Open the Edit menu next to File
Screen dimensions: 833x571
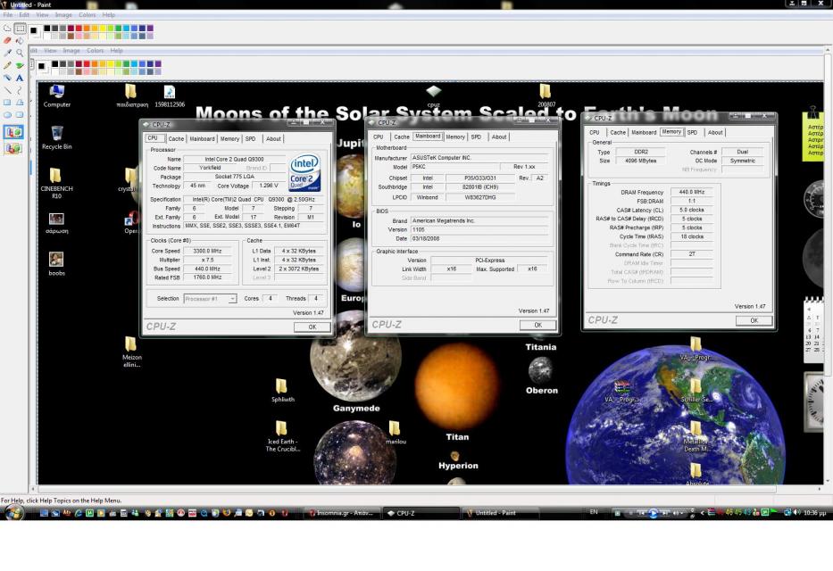[x=24, y=15]
